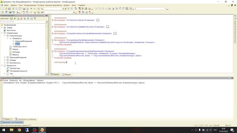Click the Copy toolbar icon
Image resolution: width=237 pixels, height=133 pixels.
(x=17, y=9)
